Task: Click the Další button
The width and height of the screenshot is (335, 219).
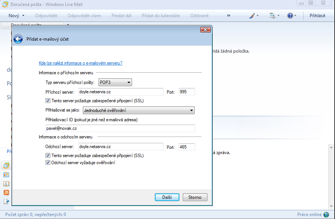Action: (167, 197)
